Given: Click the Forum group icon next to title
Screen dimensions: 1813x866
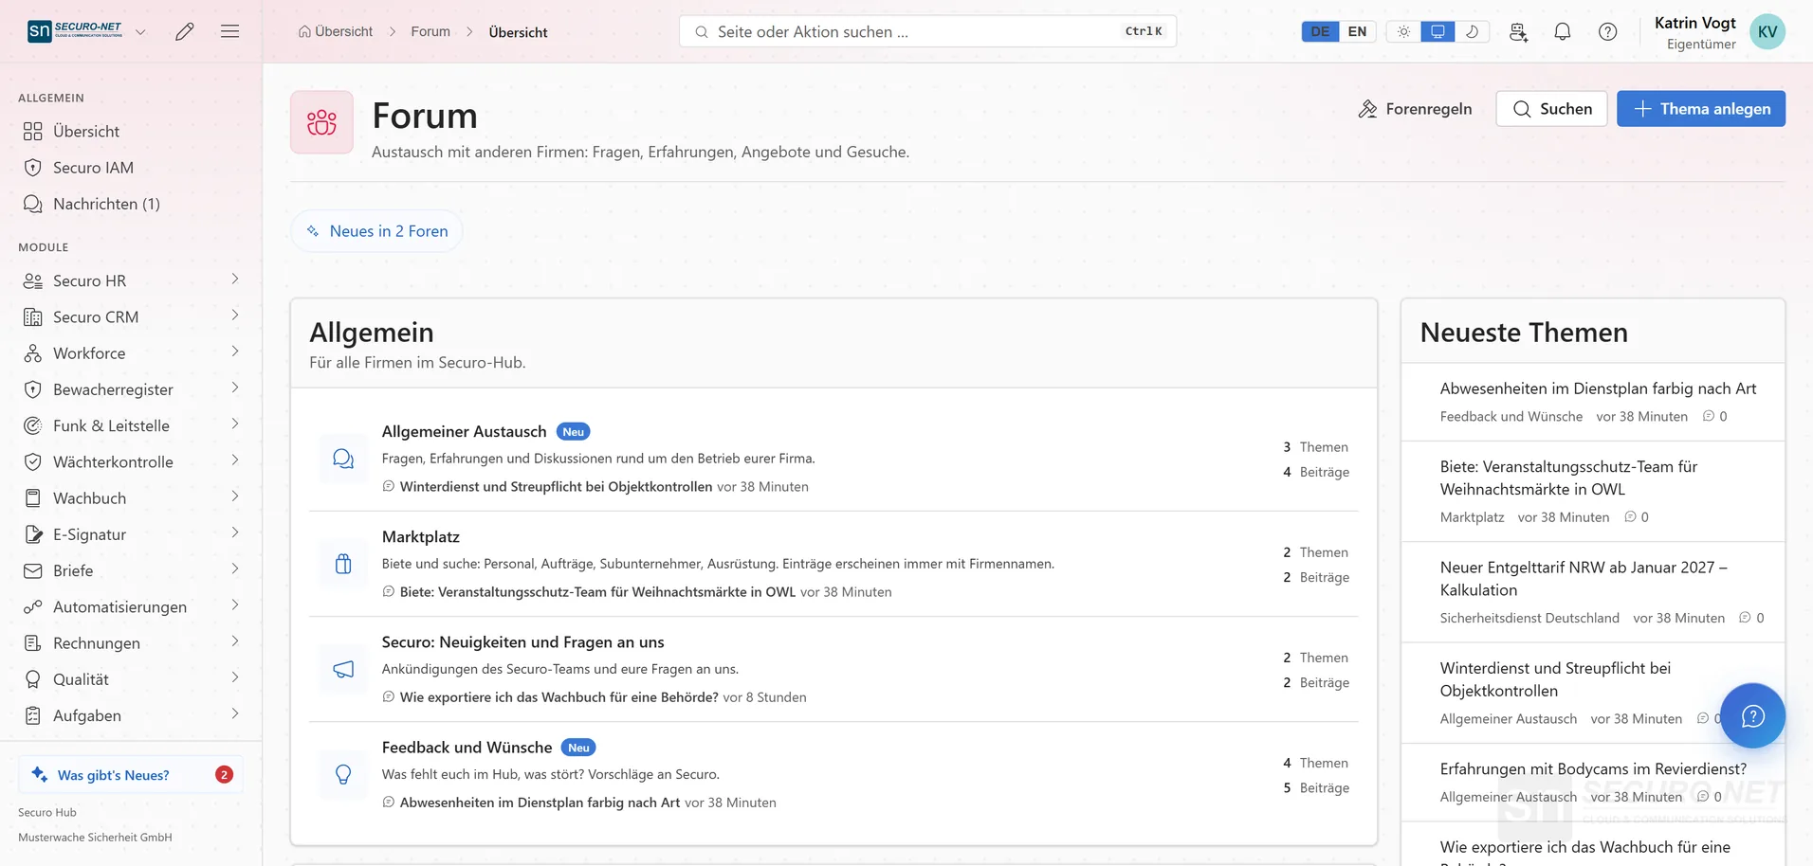Looking at the screenshot, I should click(x=321, y=122).
